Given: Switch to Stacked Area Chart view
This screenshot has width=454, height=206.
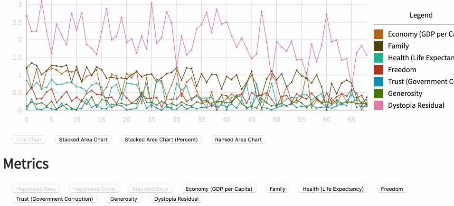Looking at the screenshot, I should [x=83, y=140].
